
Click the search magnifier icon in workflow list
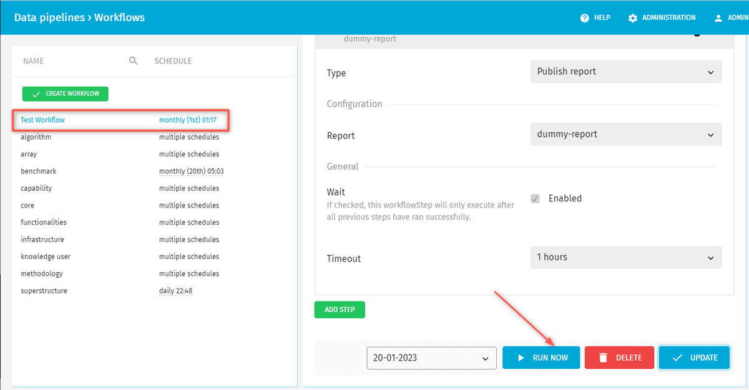(x=133, y=61)
